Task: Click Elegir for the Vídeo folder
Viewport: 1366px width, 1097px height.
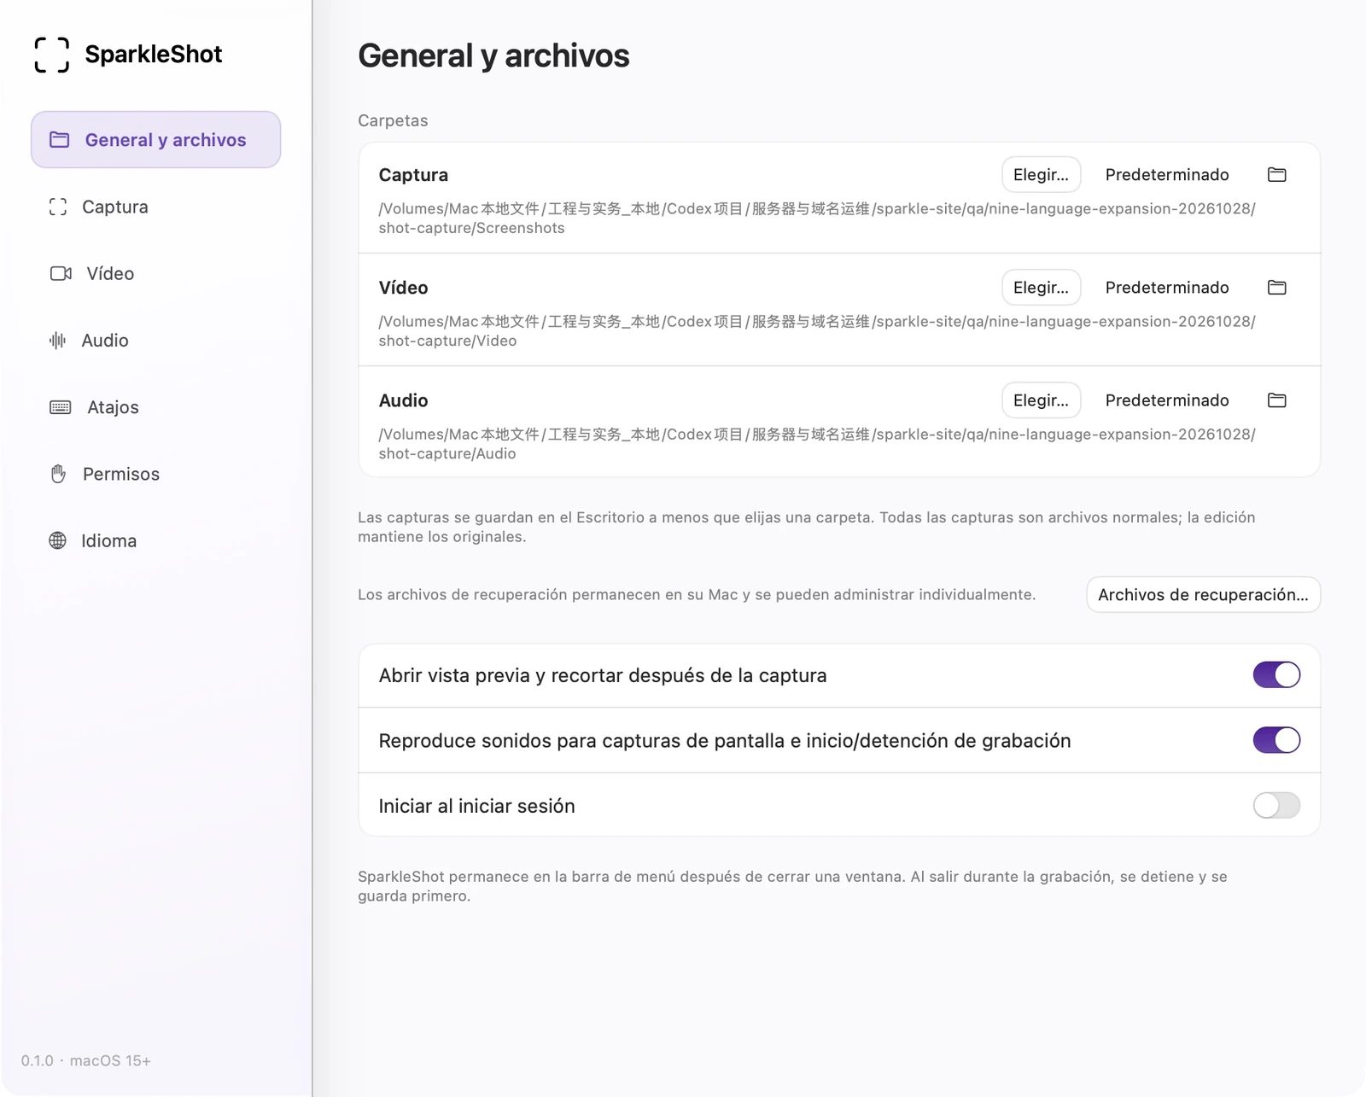Action: tap(1041, 288)
